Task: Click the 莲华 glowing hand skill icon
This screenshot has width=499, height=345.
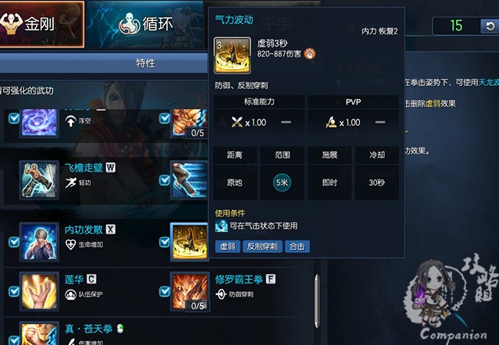Action: click(x=39, y=291)
